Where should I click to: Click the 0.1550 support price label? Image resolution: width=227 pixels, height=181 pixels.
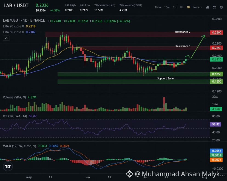point(216,82)
